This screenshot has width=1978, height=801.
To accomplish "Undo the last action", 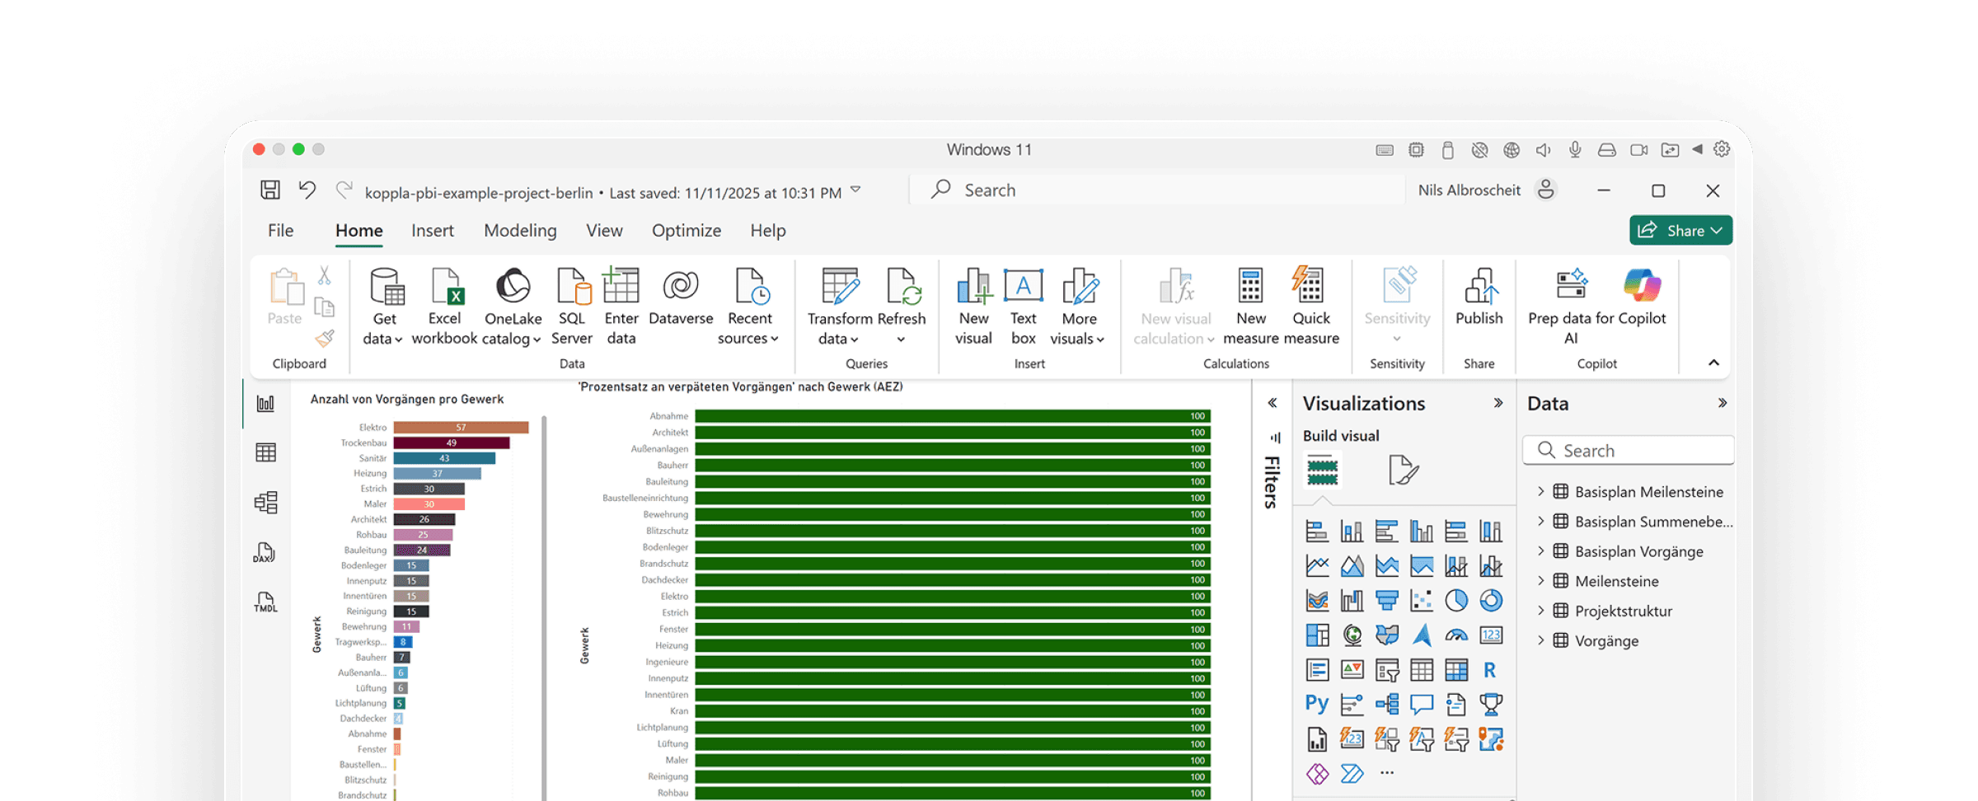I will [307, 190].
